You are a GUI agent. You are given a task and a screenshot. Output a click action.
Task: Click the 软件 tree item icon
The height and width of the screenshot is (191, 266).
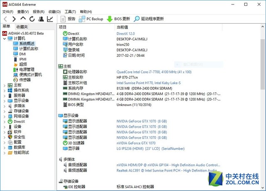tap(10, 132)
